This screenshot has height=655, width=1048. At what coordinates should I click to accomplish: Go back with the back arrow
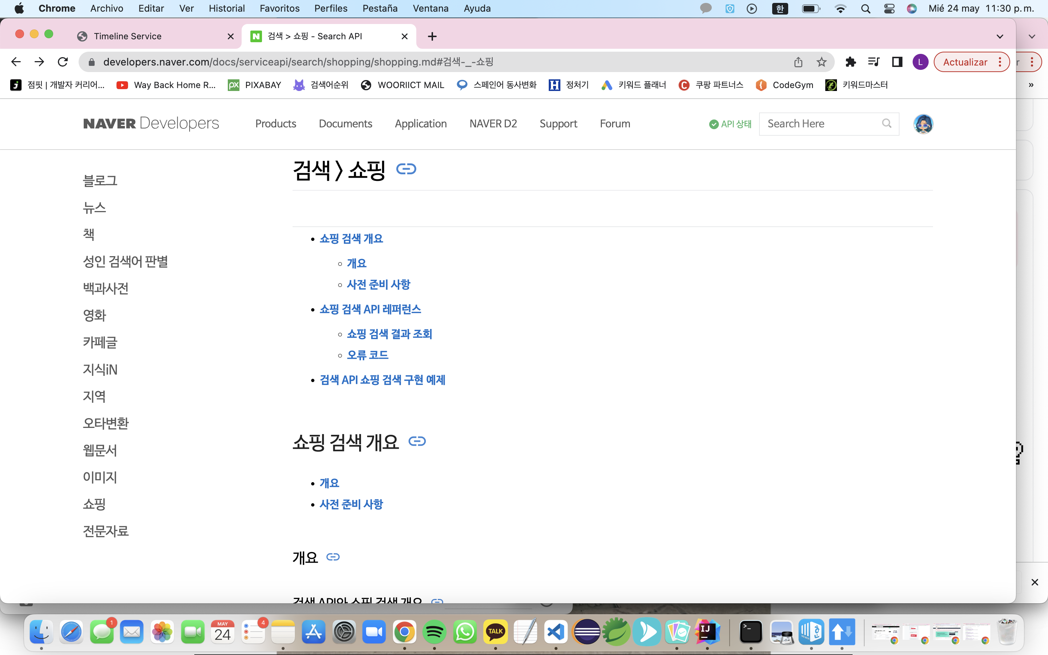pos(16,62)
